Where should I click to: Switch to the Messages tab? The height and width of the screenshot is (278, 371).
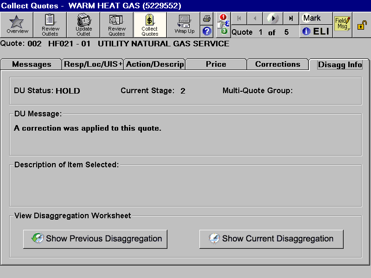coord(31,64)
